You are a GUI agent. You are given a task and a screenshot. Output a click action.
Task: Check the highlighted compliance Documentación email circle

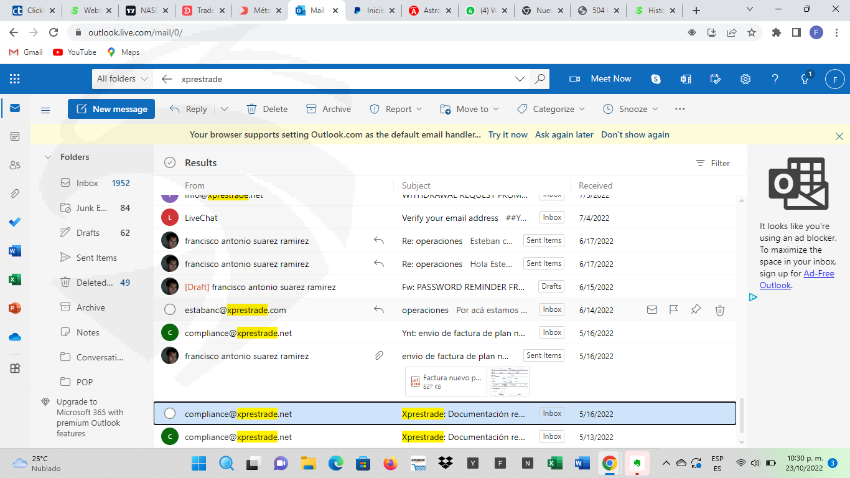tap(170, 414)
